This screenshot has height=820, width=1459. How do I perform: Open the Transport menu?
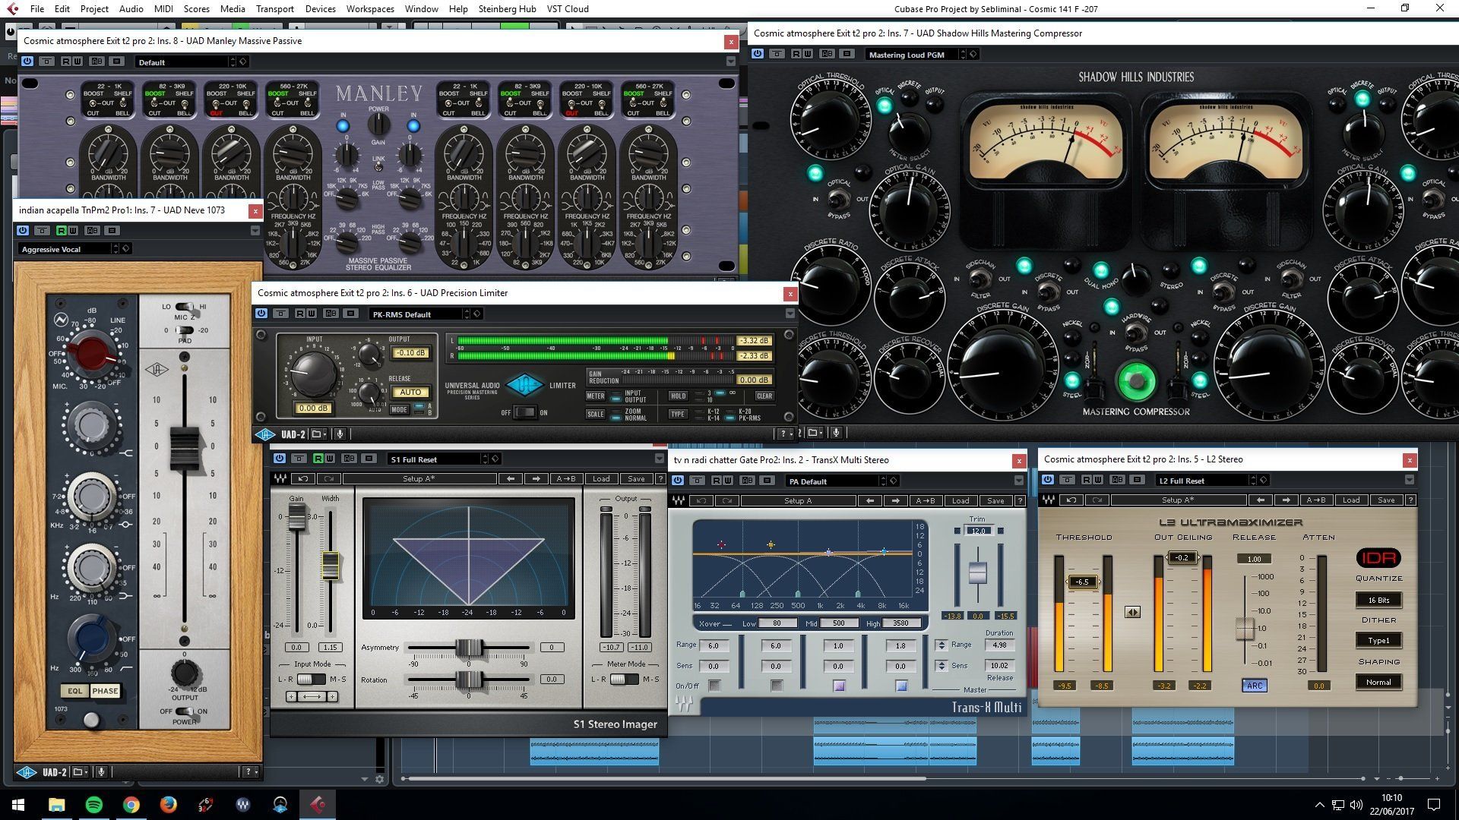coord(274,8)
